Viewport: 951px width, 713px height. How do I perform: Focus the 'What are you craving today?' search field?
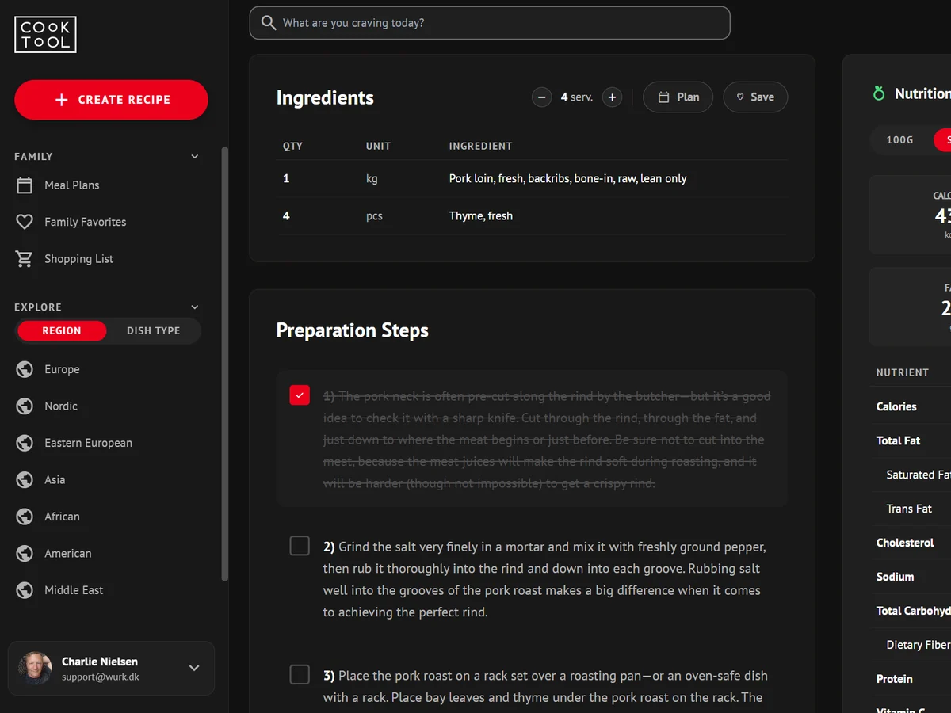pos(490,23)
